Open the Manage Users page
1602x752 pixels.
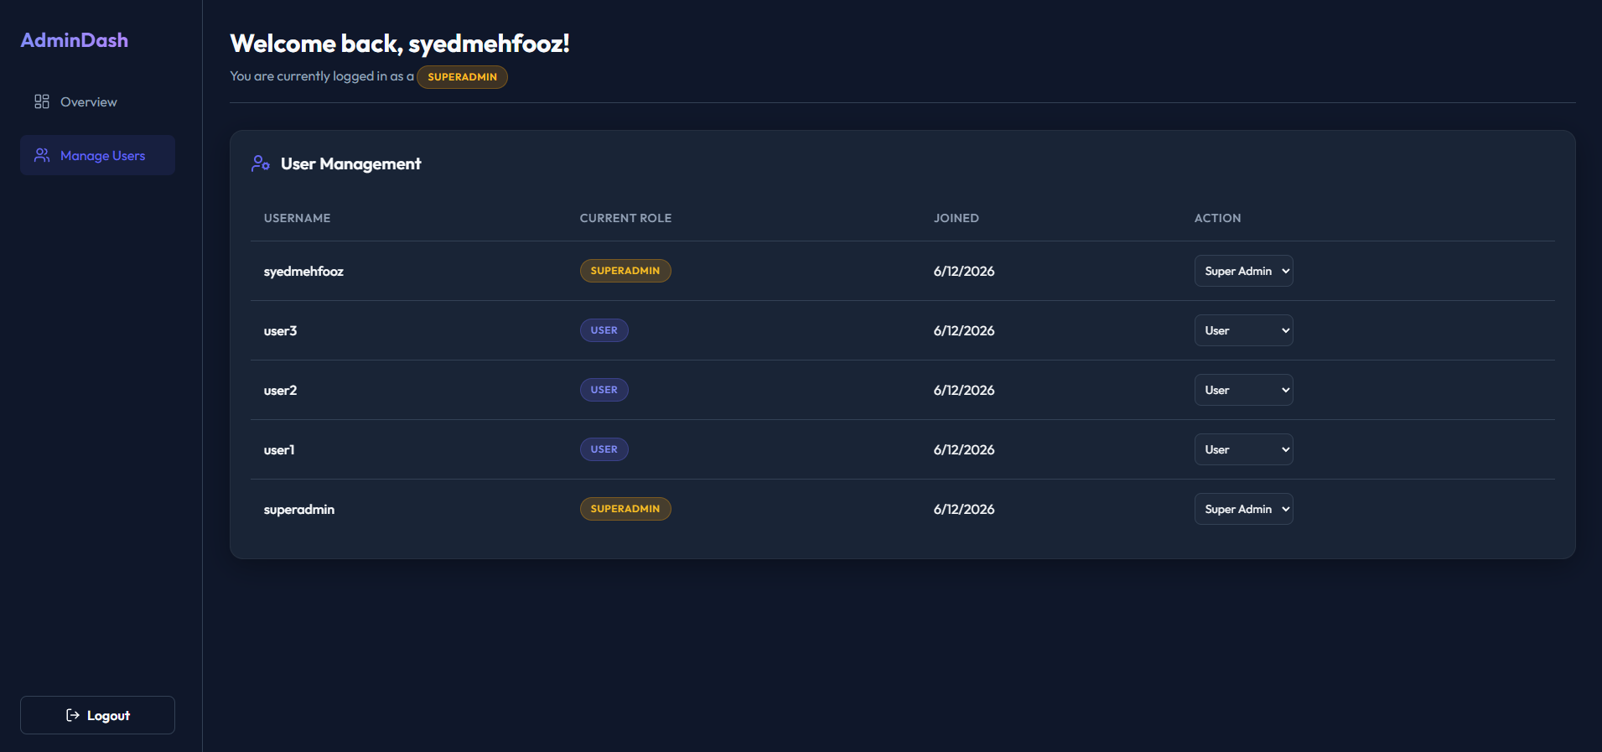(97, 155)
